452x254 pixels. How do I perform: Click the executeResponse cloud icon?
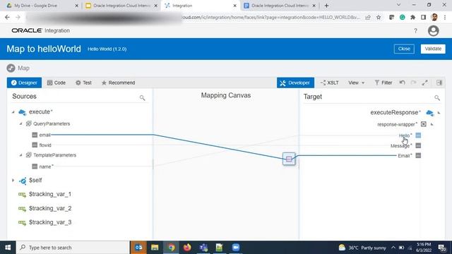[430, 113]
